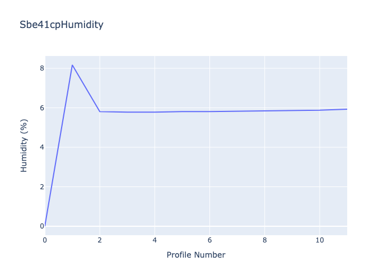Click the x-axis tick label 8
This screenshot has height=280, width=392.
[x=264, y=240]
